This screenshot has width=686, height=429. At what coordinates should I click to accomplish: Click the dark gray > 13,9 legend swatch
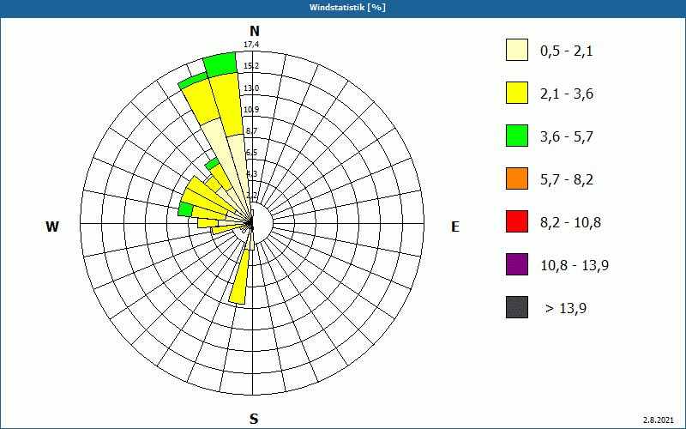(x=517, y=307)
